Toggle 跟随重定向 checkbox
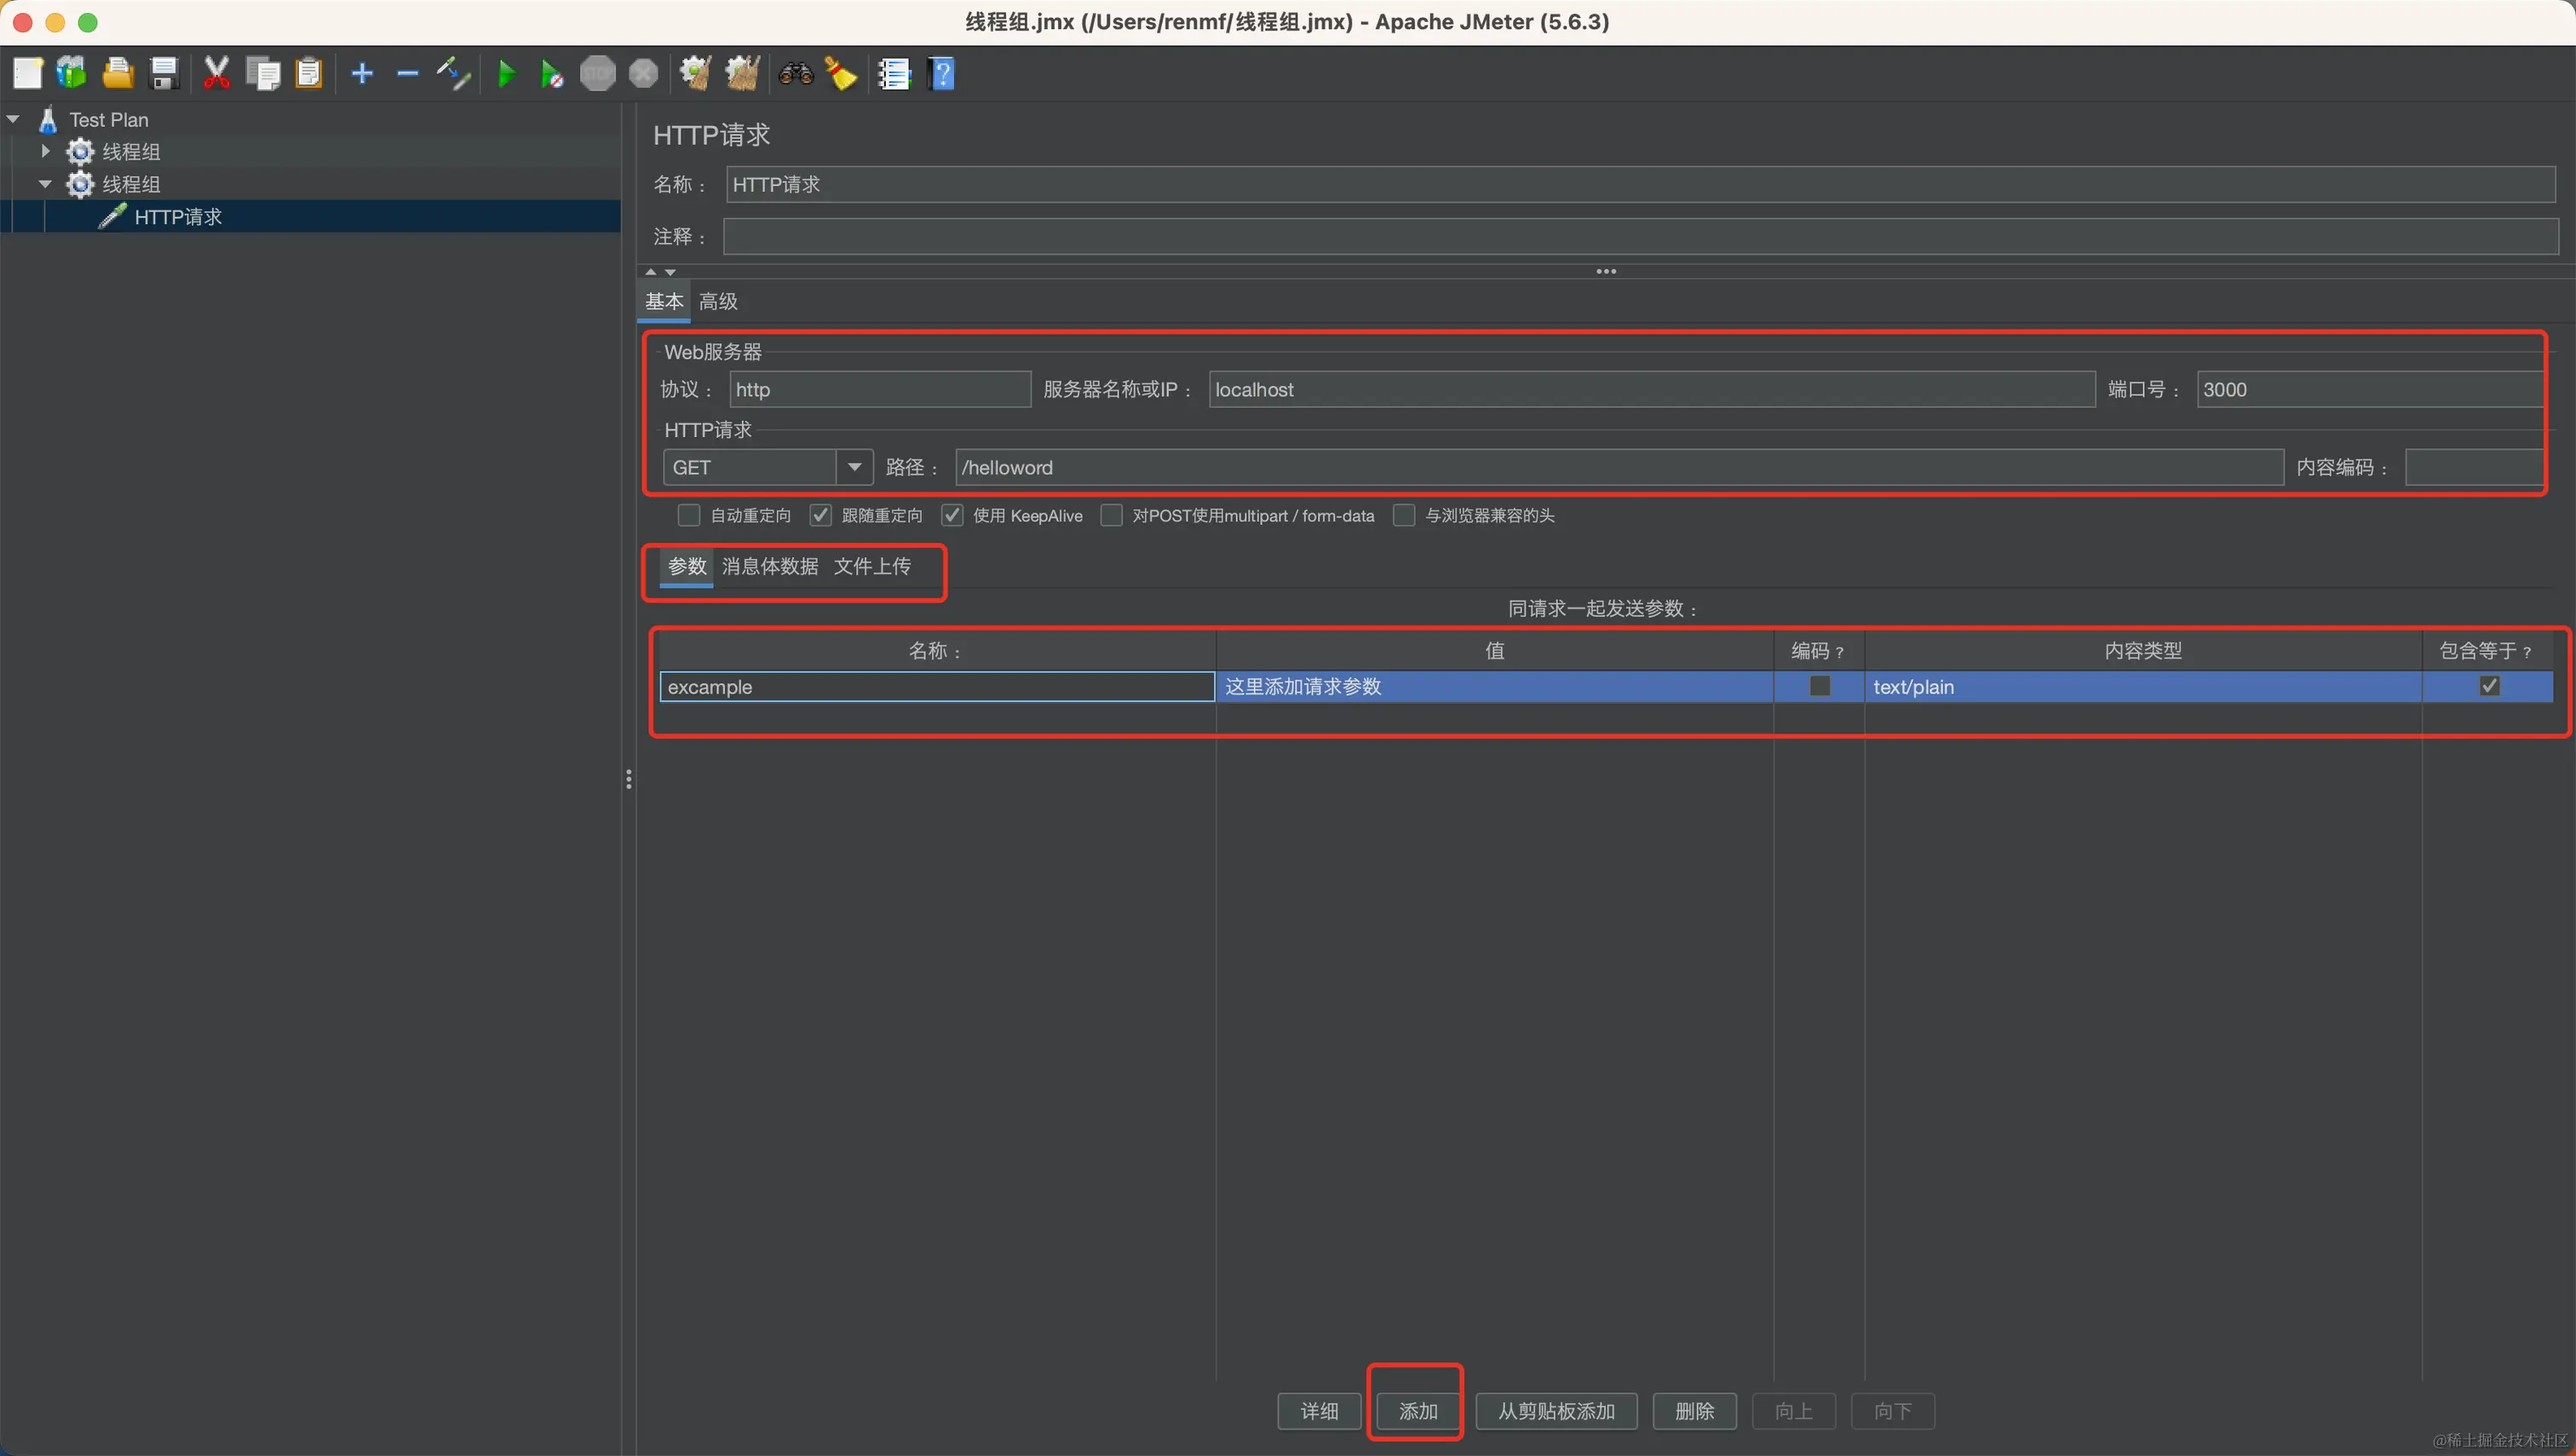The width and height of the screenshot is (2576, 1456). 820,515
